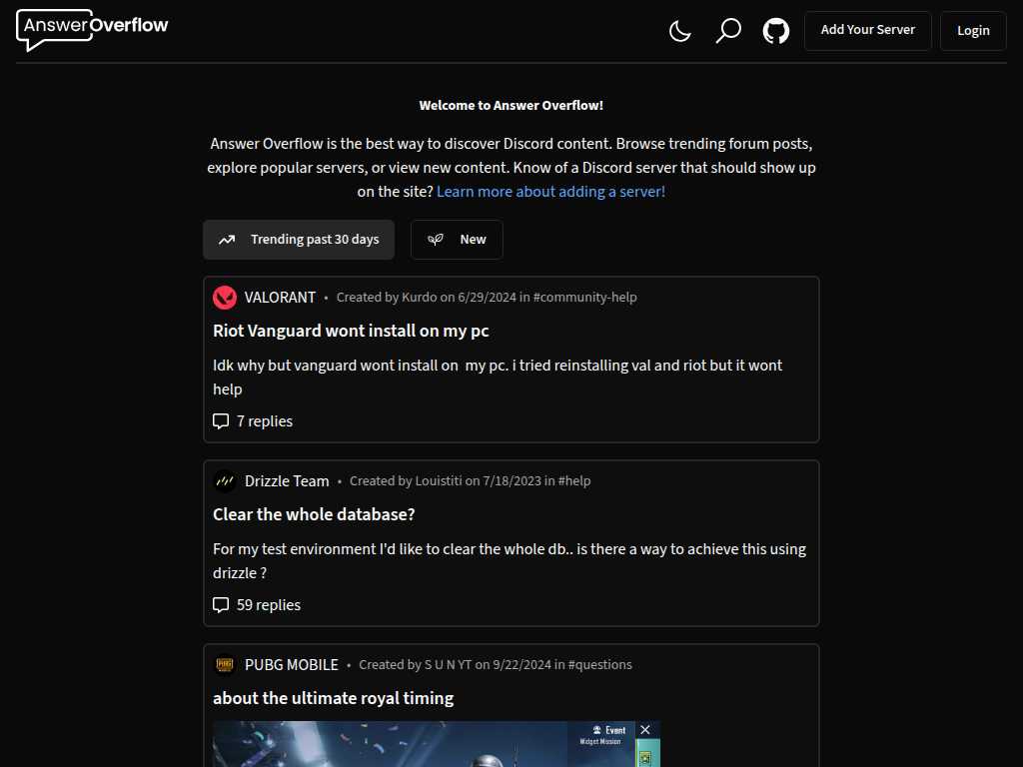This screenshot has height=767, width=1023.
Task: Click the 7 replies comment icon
Action: point(221,421)
